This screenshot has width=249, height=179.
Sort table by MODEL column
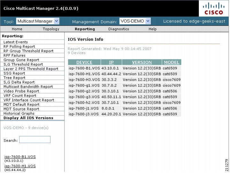pyautogui.click(x=171, y=62)
